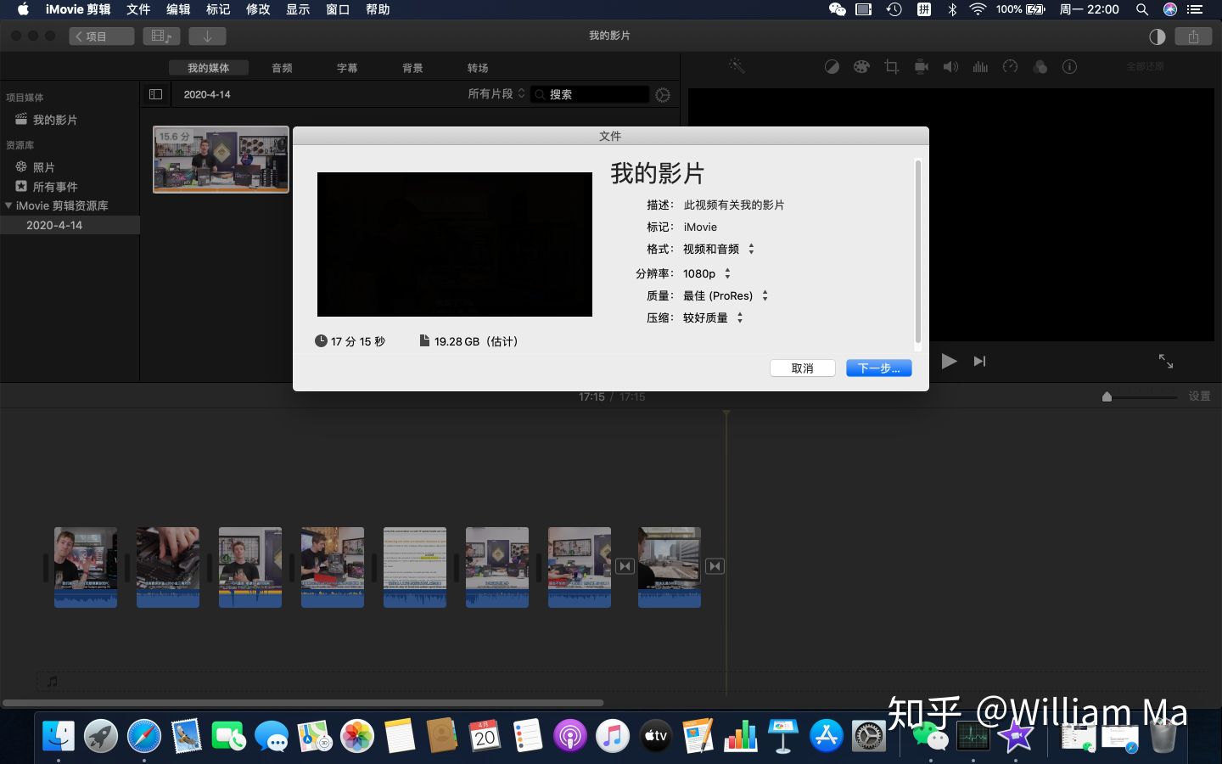Select the 2020-4-14 event in the sidebar
Image resolution: width=1222 pixels, height=764 pixels.
53,225
